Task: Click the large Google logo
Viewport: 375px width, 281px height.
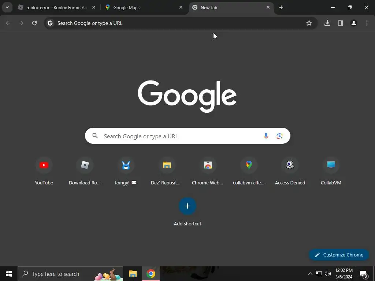Action: pyautogui.click(x=187, y=96)
